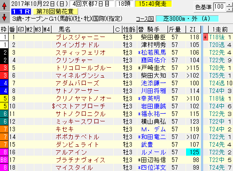Click the red plus marker in row 1

[205, 37]
